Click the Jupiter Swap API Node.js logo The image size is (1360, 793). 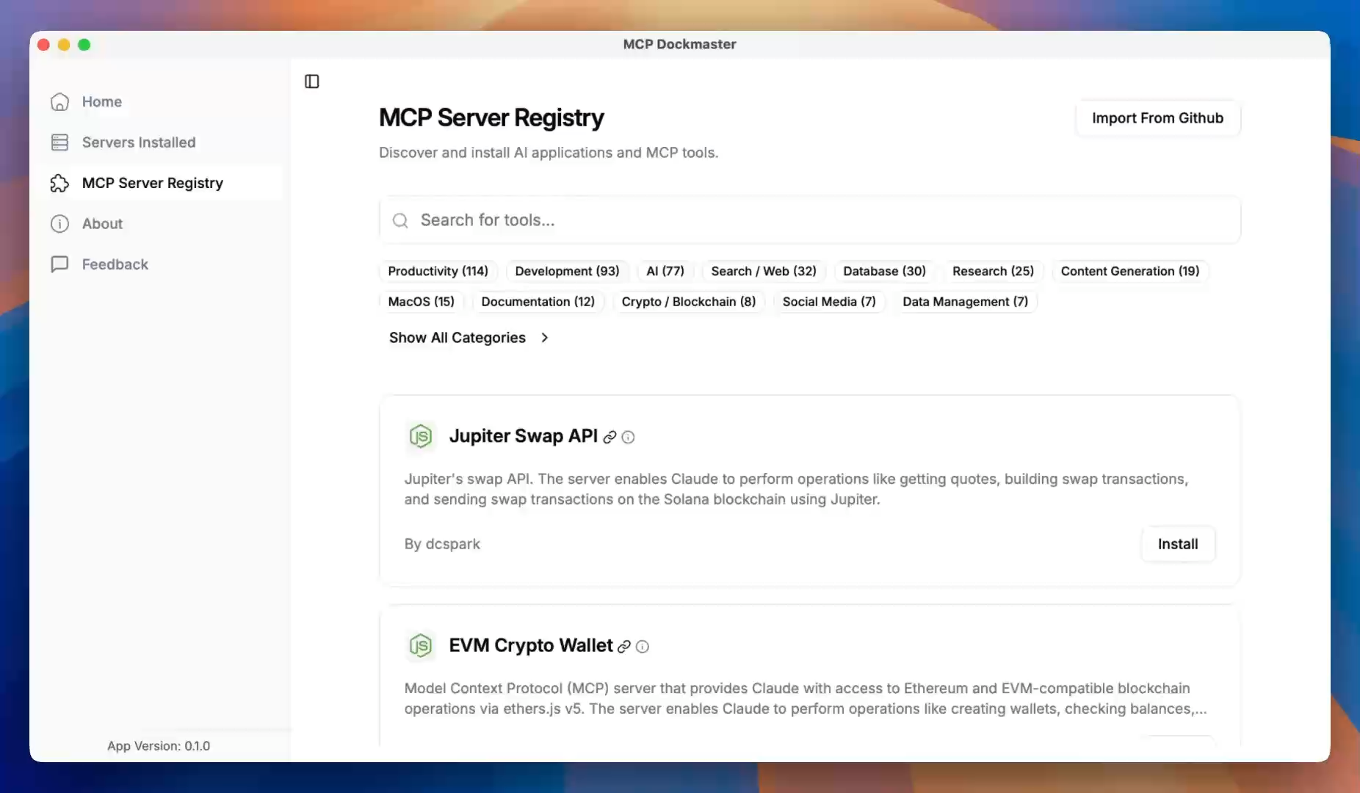(421, 436)
